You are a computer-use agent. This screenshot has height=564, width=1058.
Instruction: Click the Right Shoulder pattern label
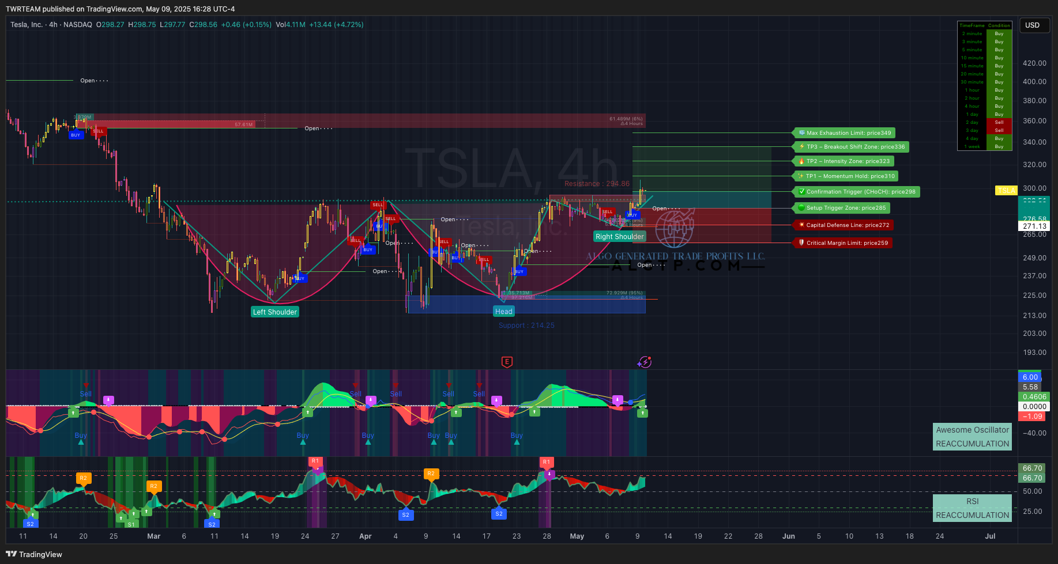620,237
